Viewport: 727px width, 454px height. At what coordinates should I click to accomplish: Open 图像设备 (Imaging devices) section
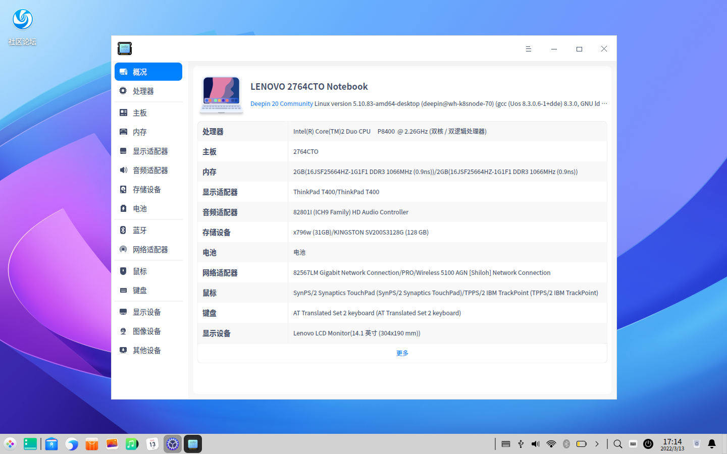pyautogui.click(x=145, y=331)
